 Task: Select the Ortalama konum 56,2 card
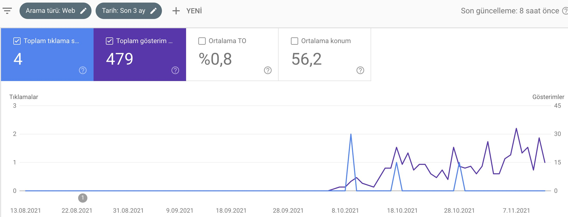coord(325,55)
